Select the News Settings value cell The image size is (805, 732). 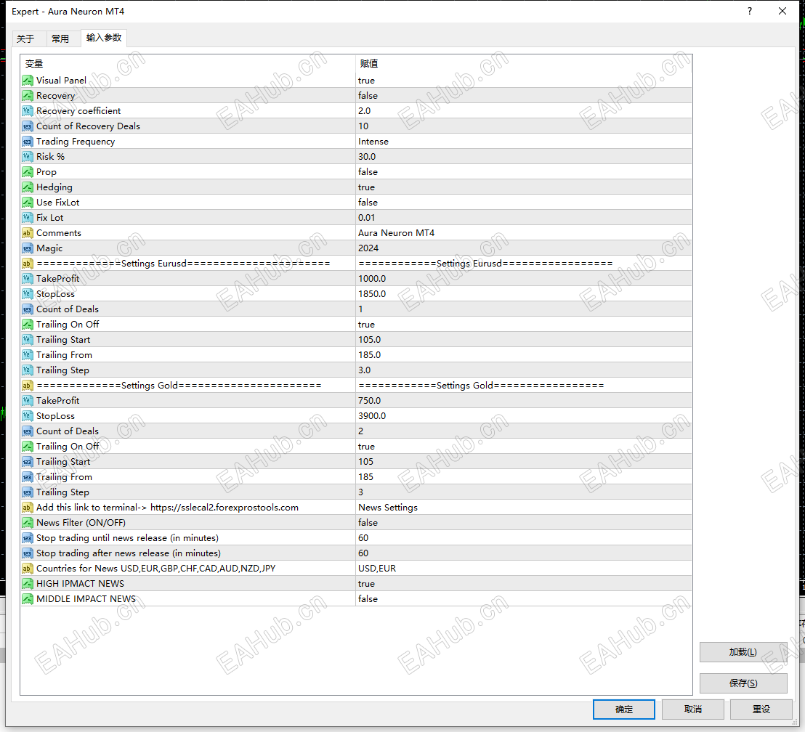524,508
